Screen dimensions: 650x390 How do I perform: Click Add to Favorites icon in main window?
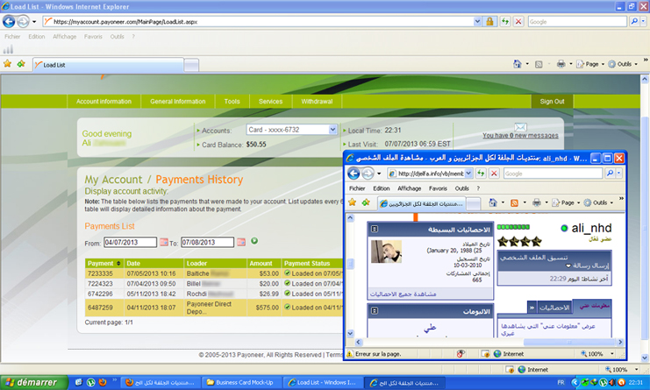tap(21, 64)
